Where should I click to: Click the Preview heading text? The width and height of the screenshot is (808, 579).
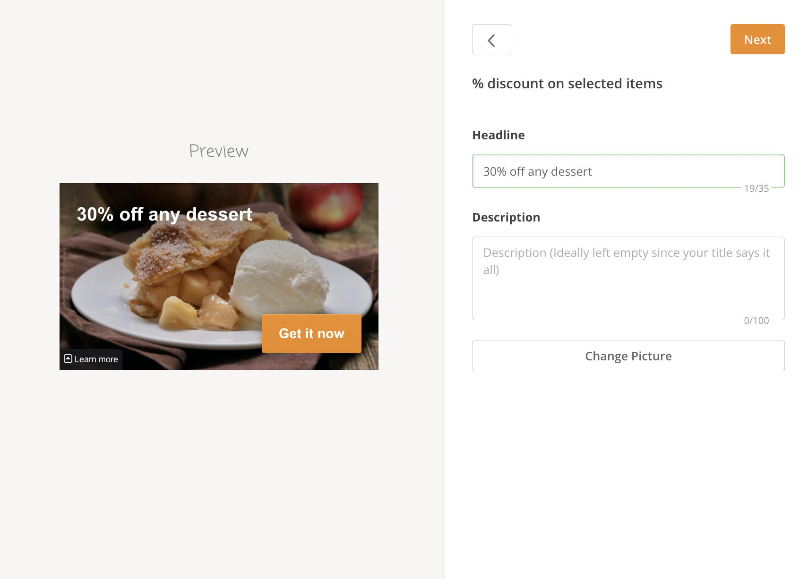click(x=219, y=151)
